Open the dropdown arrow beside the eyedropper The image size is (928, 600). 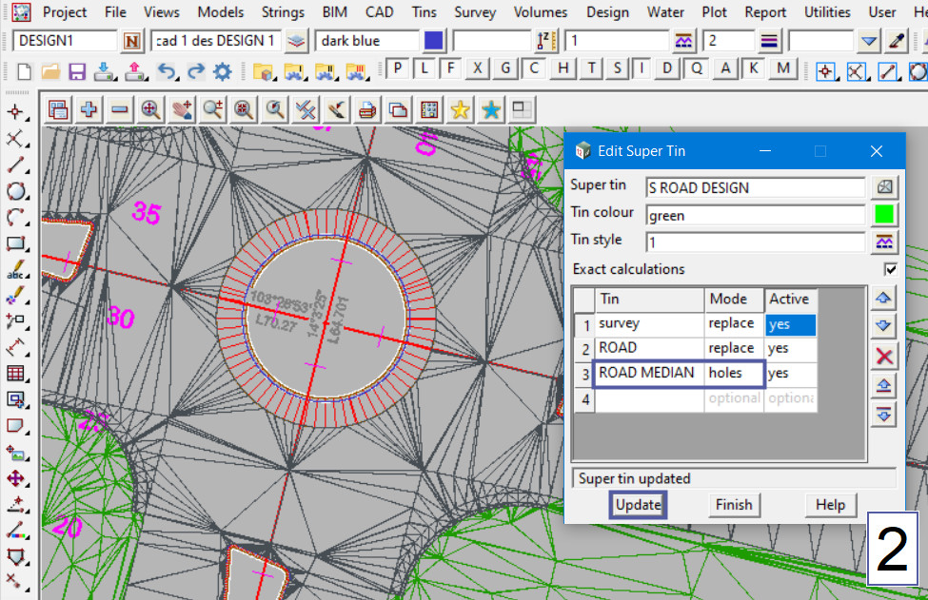pos(868,41)
